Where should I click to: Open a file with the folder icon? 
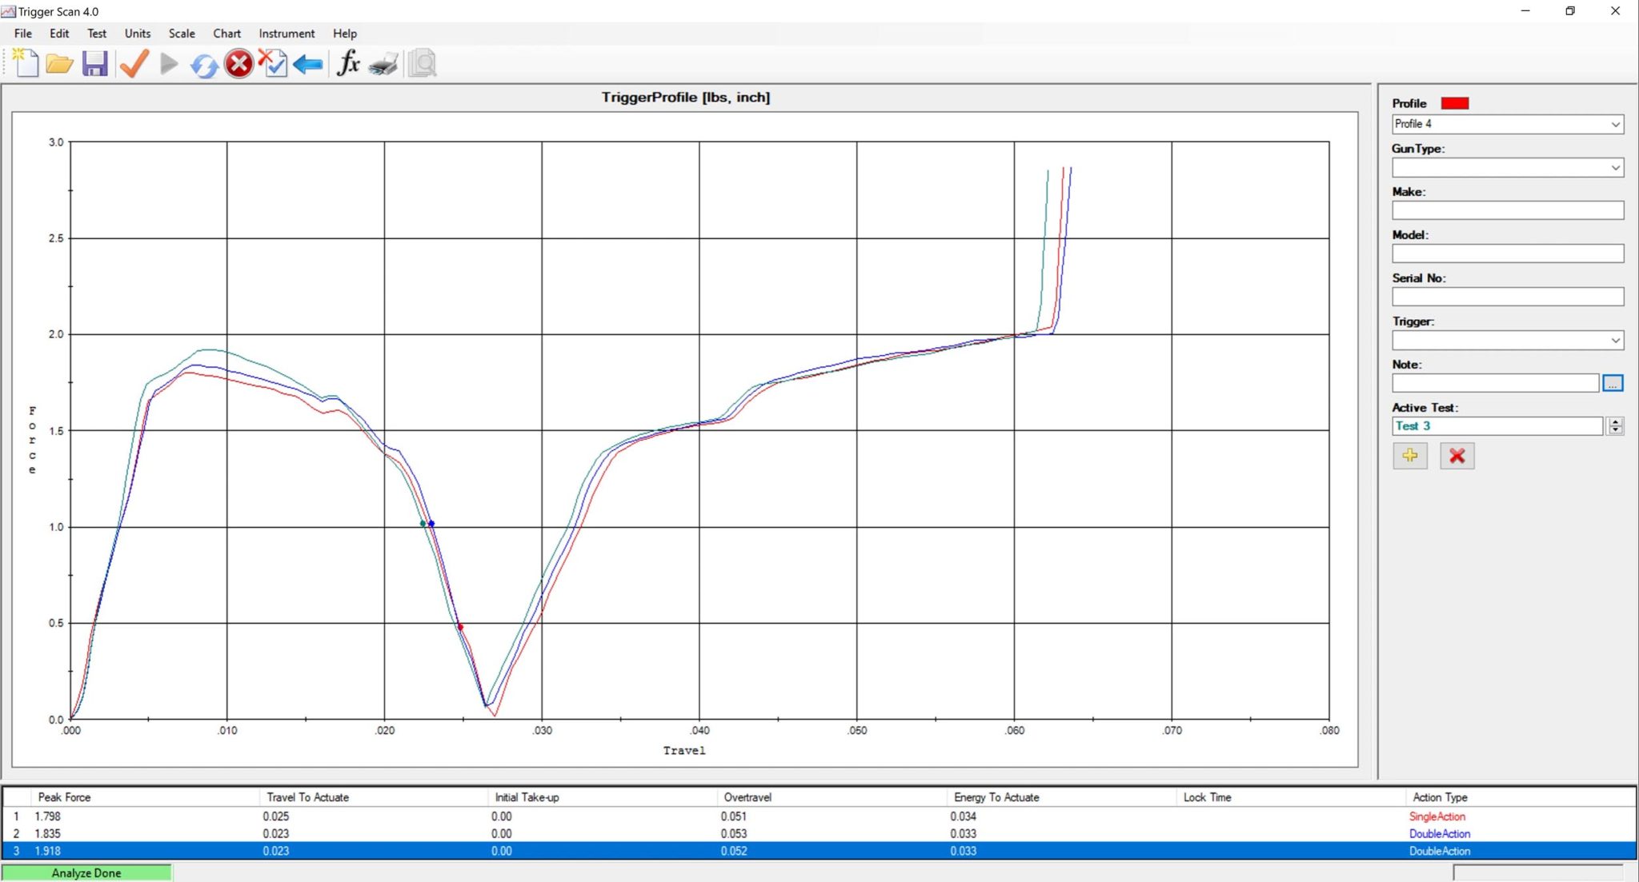60,63
